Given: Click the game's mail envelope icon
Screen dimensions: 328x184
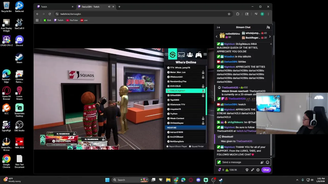Looking at the screenshot, I should coord(181,55).
